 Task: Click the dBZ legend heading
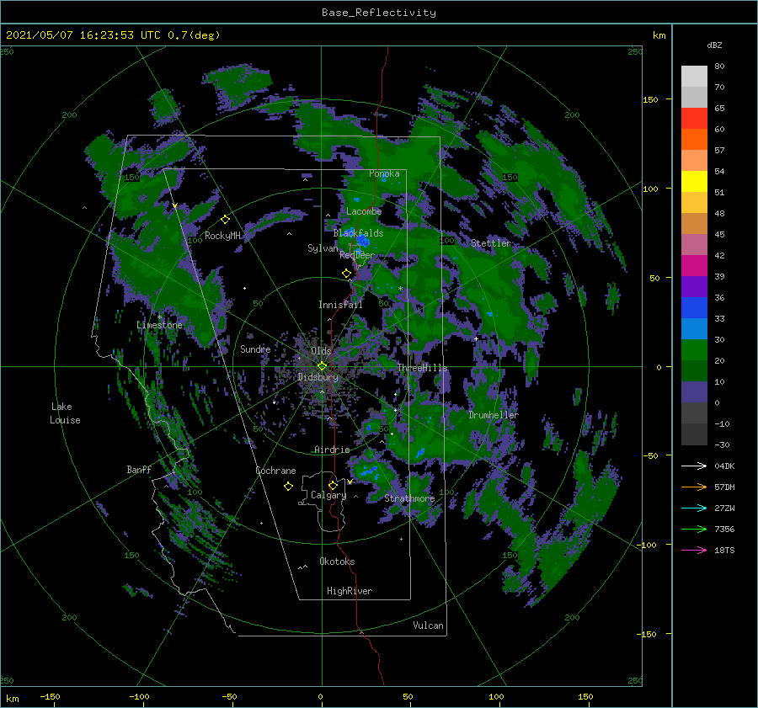(714, 45)
